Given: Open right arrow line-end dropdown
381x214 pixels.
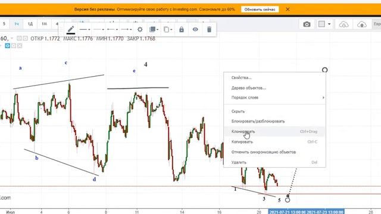Looking at the screenshot, I should coord(126,30).
